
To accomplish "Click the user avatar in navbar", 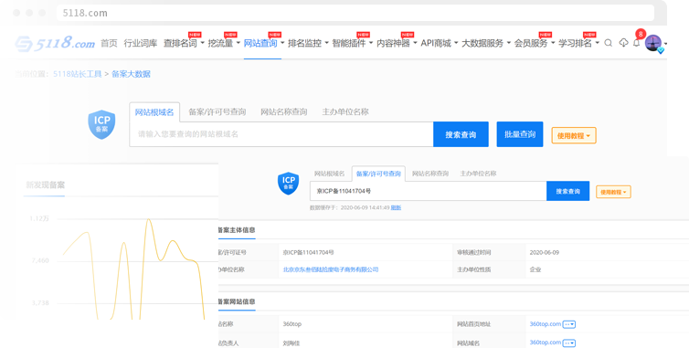I will click(x=653, y=43).
